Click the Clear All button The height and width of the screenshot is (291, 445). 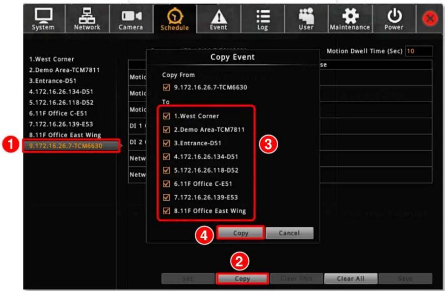(351, 279)
